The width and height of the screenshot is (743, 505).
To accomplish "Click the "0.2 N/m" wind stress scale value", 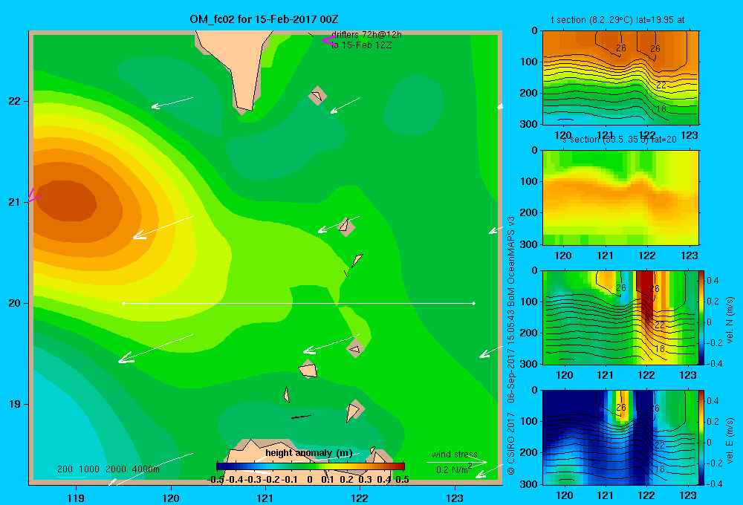I will tap(452, 470).
